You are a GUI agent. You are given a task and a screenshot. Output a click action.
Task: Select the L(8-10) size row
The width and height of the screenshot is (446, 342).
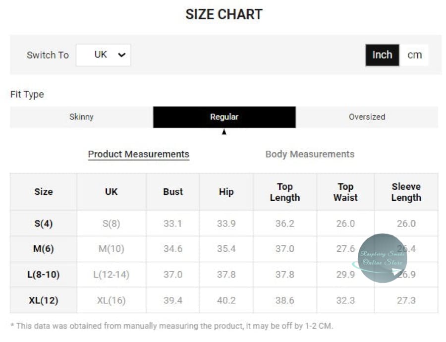tap(44, 275)
